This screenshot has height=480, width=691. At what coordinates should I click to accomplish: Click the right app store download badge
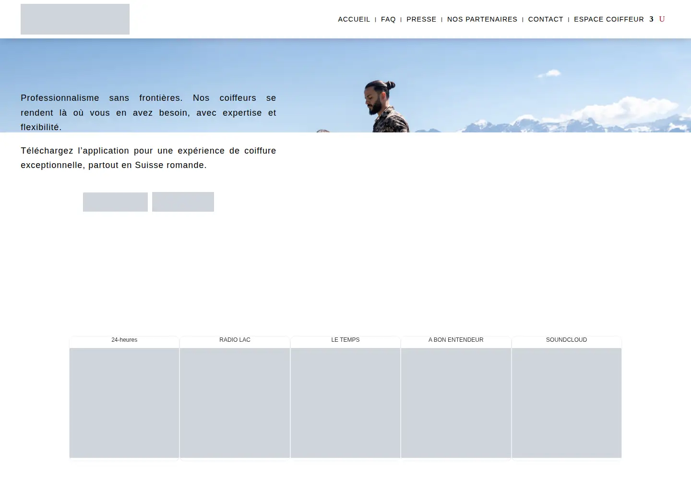pyautogui.click(x=183, y=202)
